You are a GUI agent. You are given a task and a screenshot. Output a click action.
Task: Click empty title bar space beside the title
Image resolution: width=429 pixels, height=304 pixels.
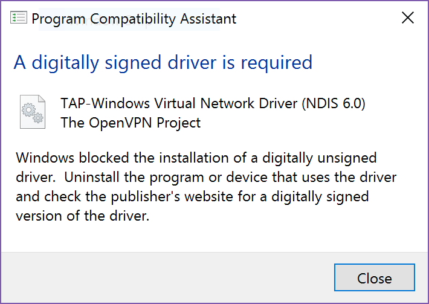[314, 18]
